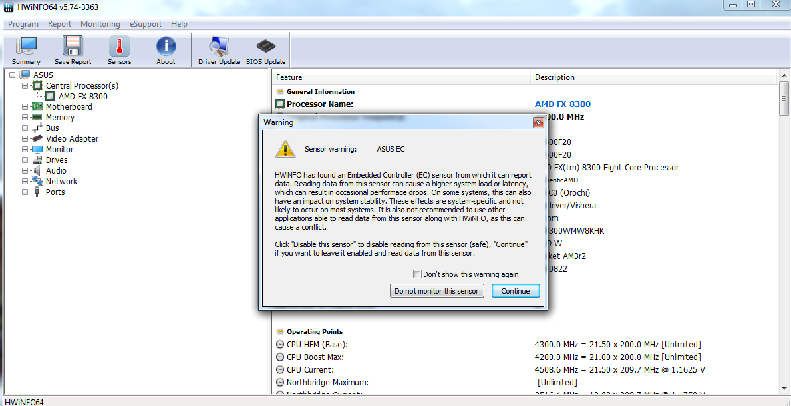This screenshot has width=791, height=406.
Task: Click the About info icon
Action: coord(166,46)
